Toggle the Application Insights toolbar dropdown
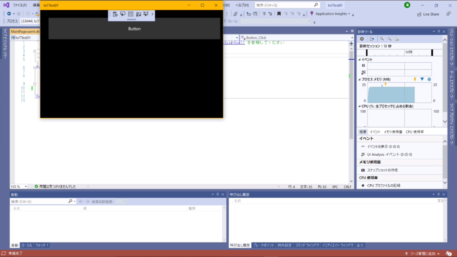This screenshot has width=457, height=257. pos(349,13)
